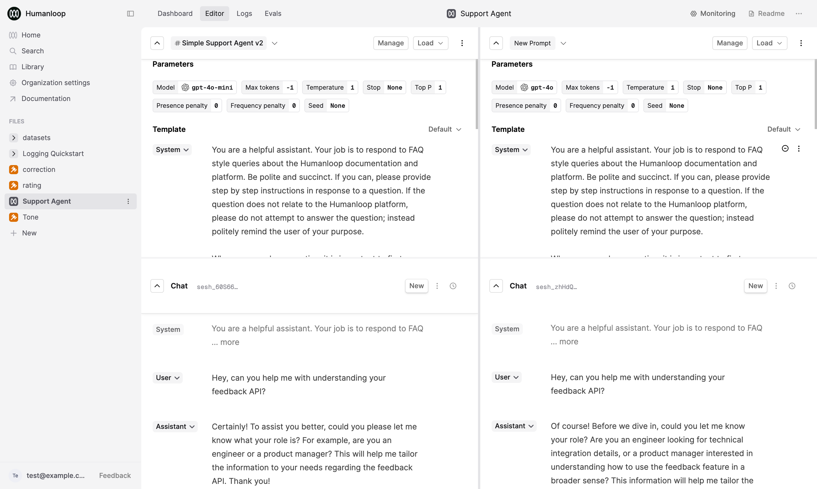Screen dimensions: 817x489
Task: Change Assistant role in left chat
Action: click(175, 427)
